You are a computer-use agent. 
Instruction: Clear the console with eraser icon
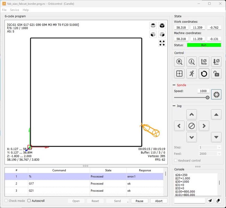click(218, 200)
